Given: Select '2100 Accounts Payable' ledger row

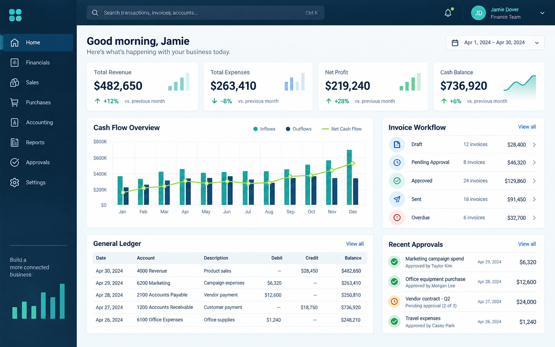Looking at the screenshot, I should (x=230, y=295).
